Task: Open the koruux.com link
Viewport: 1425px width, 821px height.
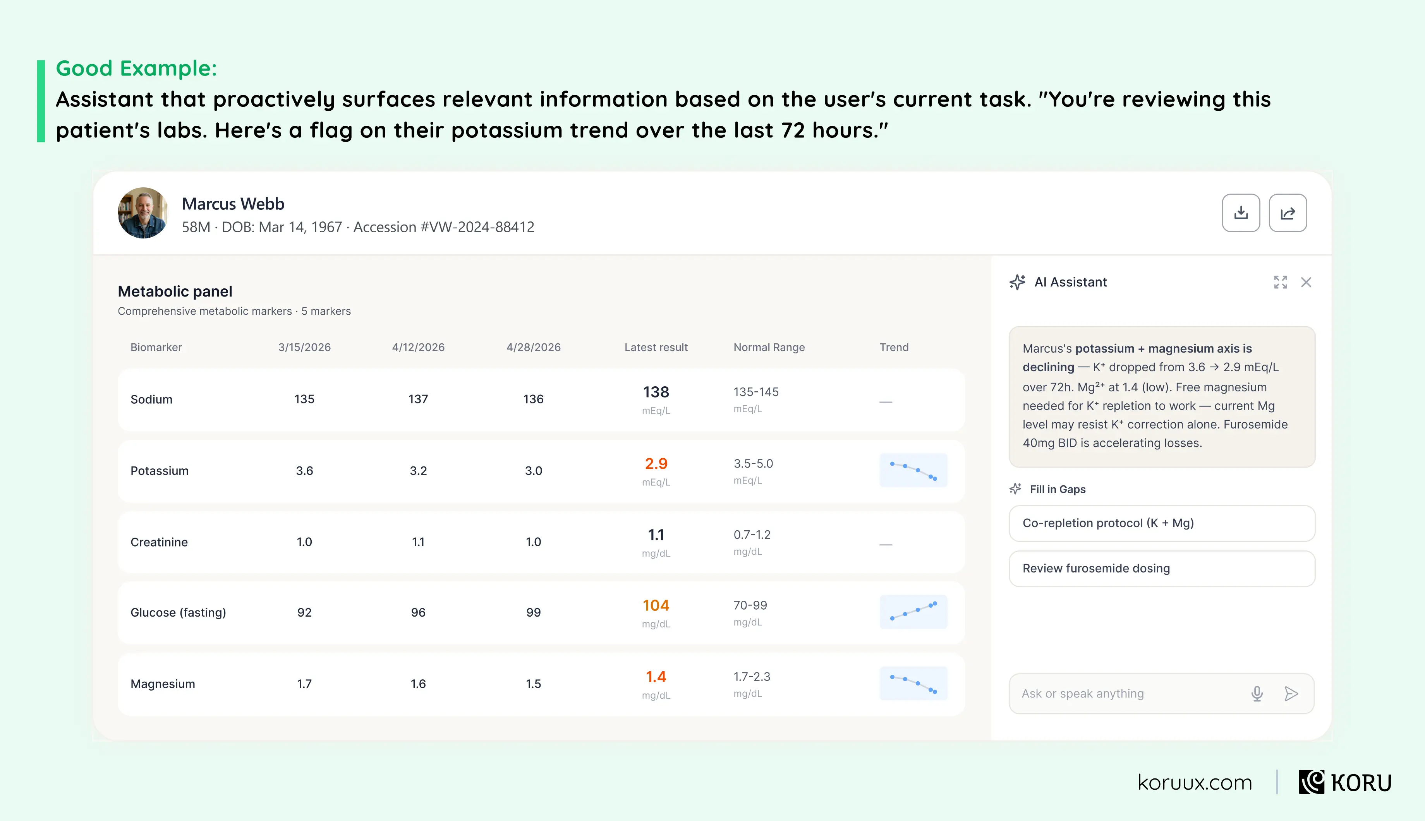Action: pos(1194,783)
